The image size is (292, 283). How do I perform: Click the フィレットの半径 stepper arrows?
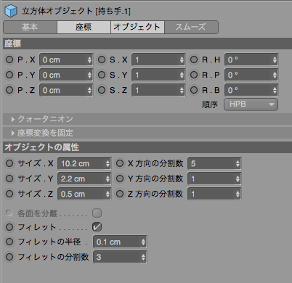pyautogui.click(x=143, y=242)
